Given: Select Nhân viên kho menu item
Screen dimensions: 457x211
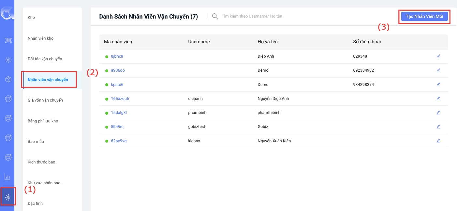Looking at the screenshot, I should (40, 38).
